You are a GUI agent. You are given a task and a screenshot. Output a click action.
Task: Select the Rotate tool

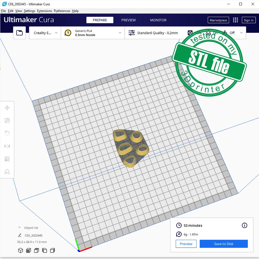click(x=7, y=133)
